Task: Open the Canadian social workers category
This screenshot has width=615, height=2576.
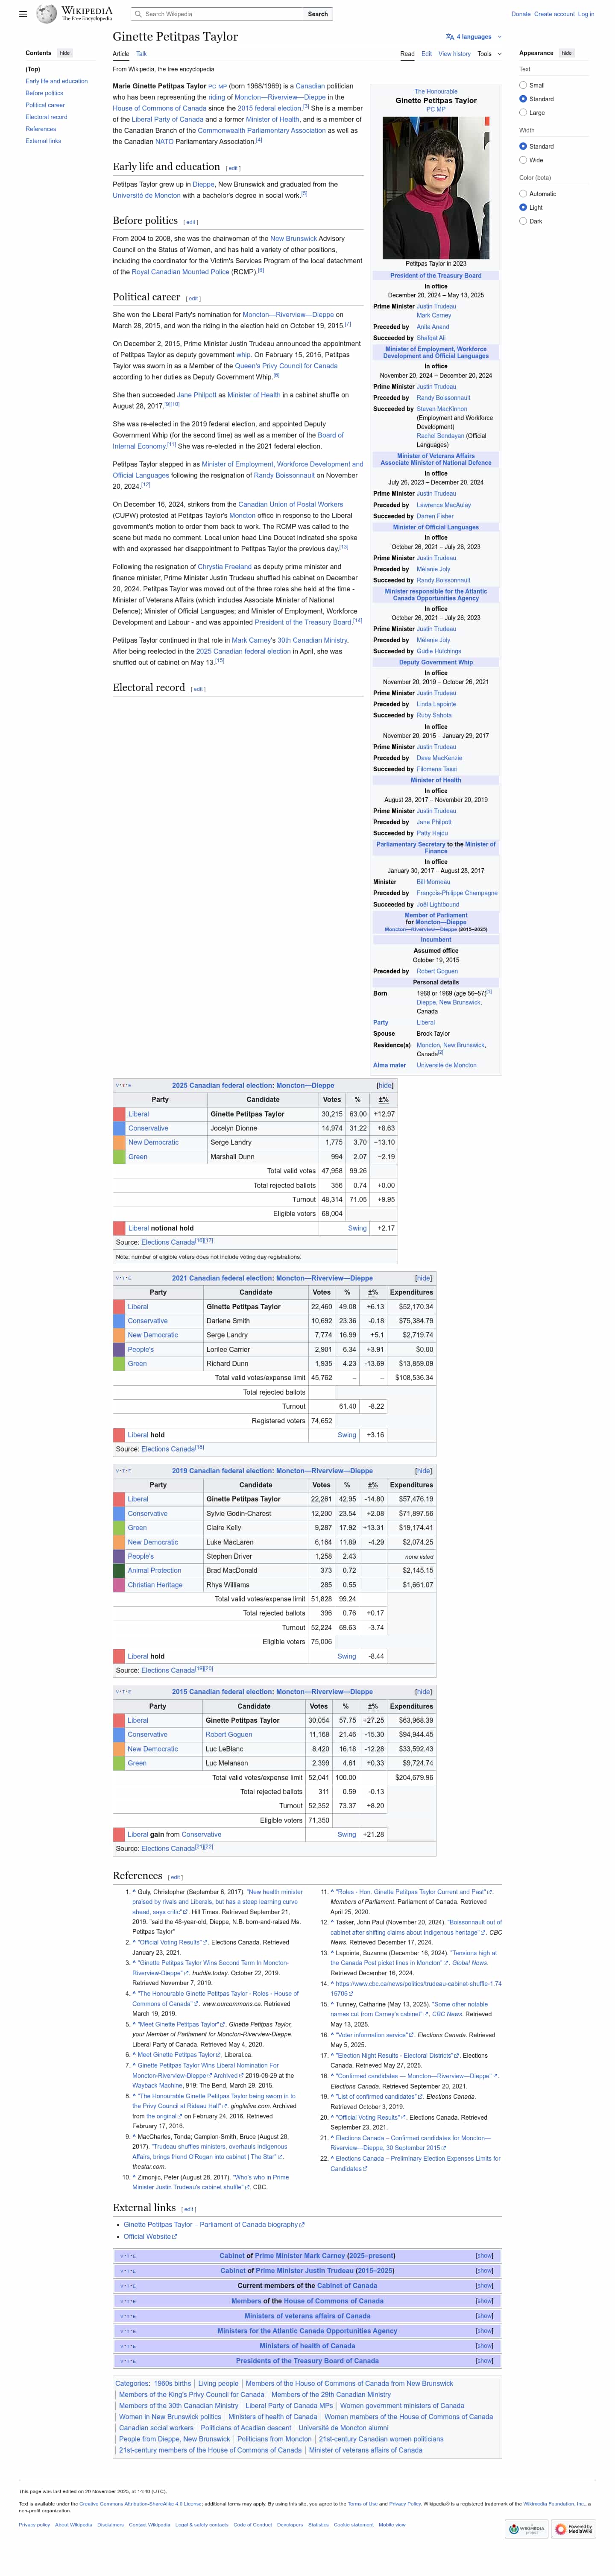Action: coord(156,2428)
